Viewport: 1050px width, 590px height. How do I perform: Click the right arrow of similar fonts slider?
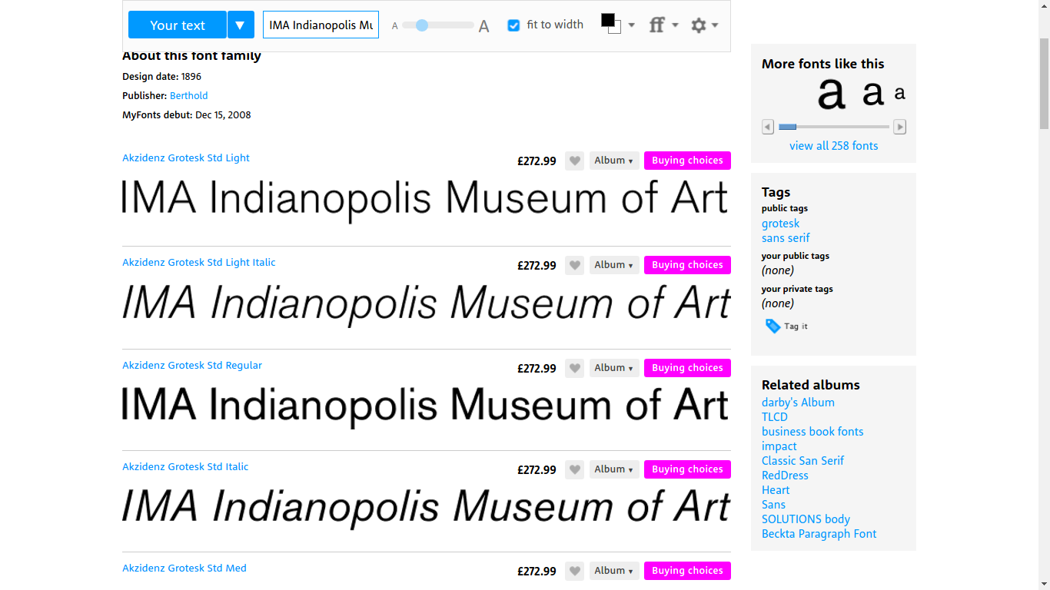point(899,127)
